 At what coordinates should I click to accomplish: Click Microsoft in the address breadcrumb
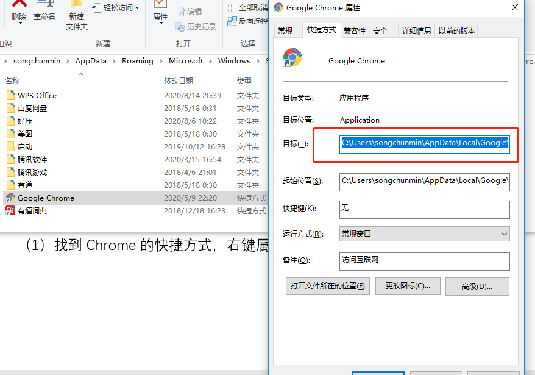pos(186,61)
